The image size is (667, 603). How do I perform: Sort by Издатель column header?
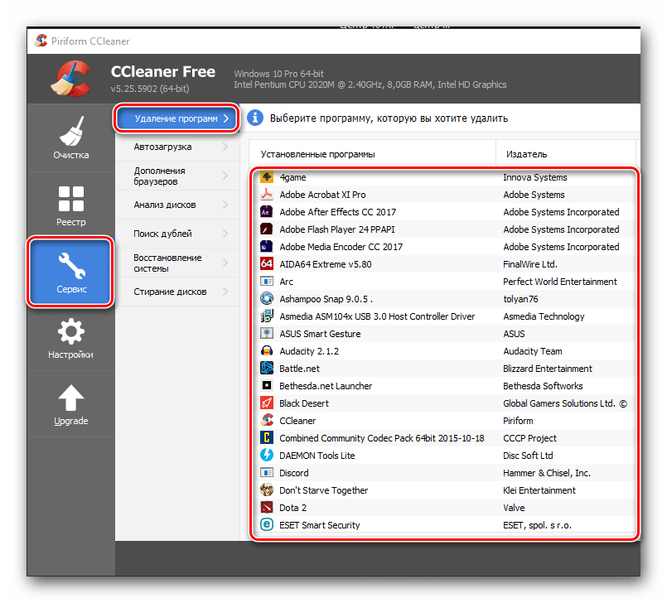[x=566, y=154]
